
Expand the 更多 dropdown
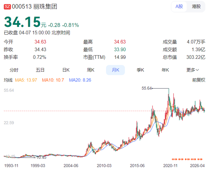click(x=193, y=70)
